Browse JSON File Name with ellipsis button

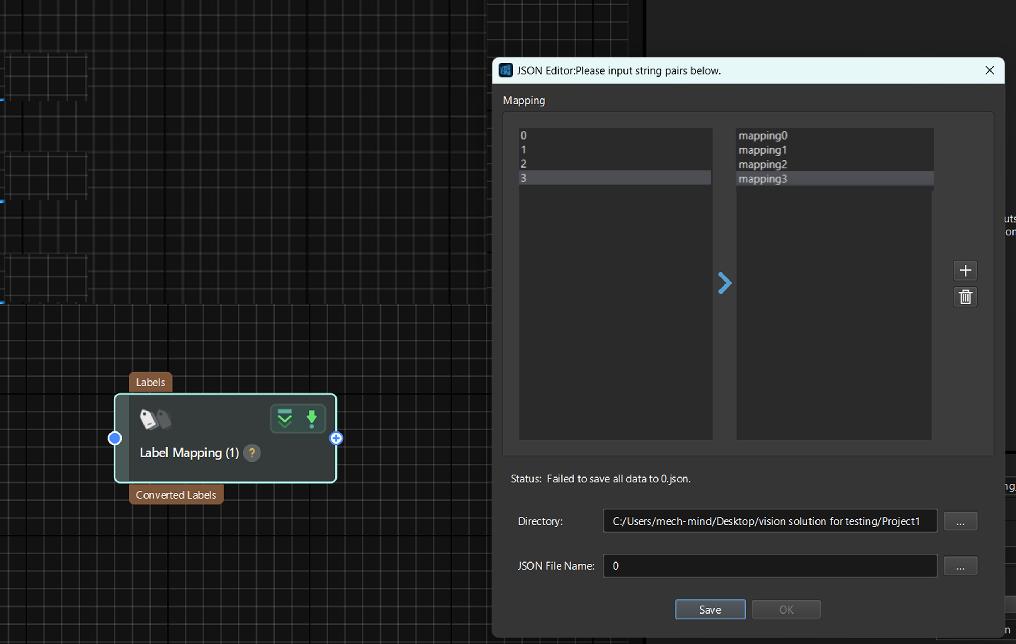pos(960,566)
